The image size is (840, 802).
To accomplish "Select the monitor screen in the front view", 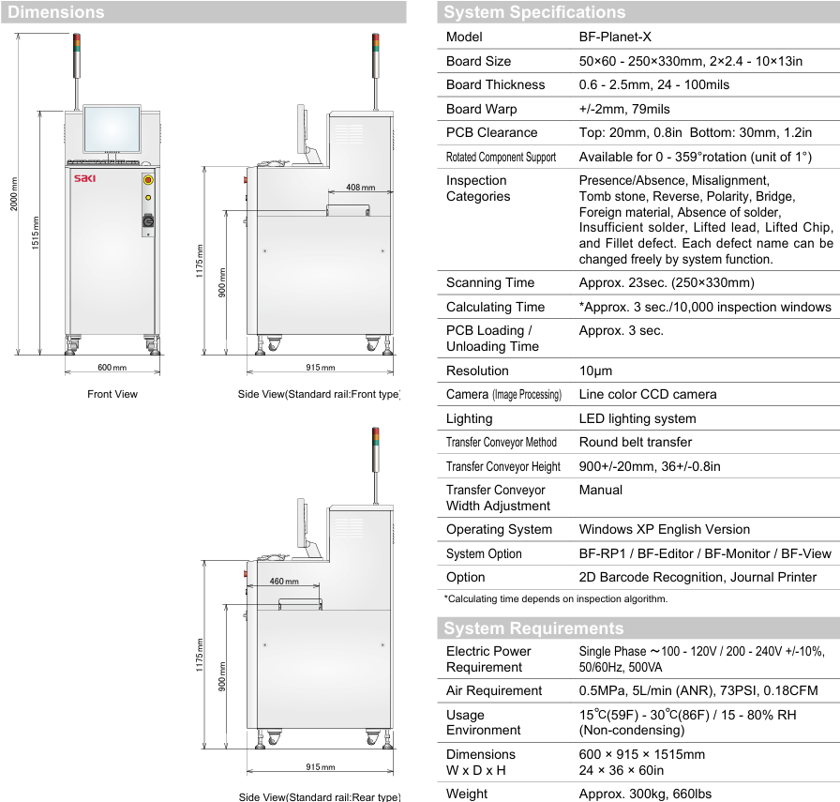I will 112,129.
